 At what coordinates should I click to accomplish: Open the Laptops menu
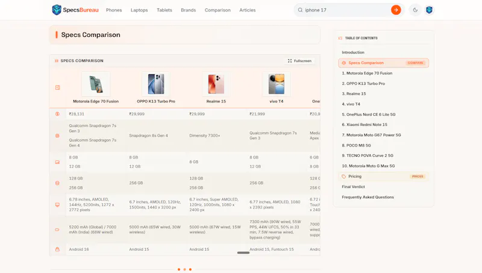click(x=139, y=10)
